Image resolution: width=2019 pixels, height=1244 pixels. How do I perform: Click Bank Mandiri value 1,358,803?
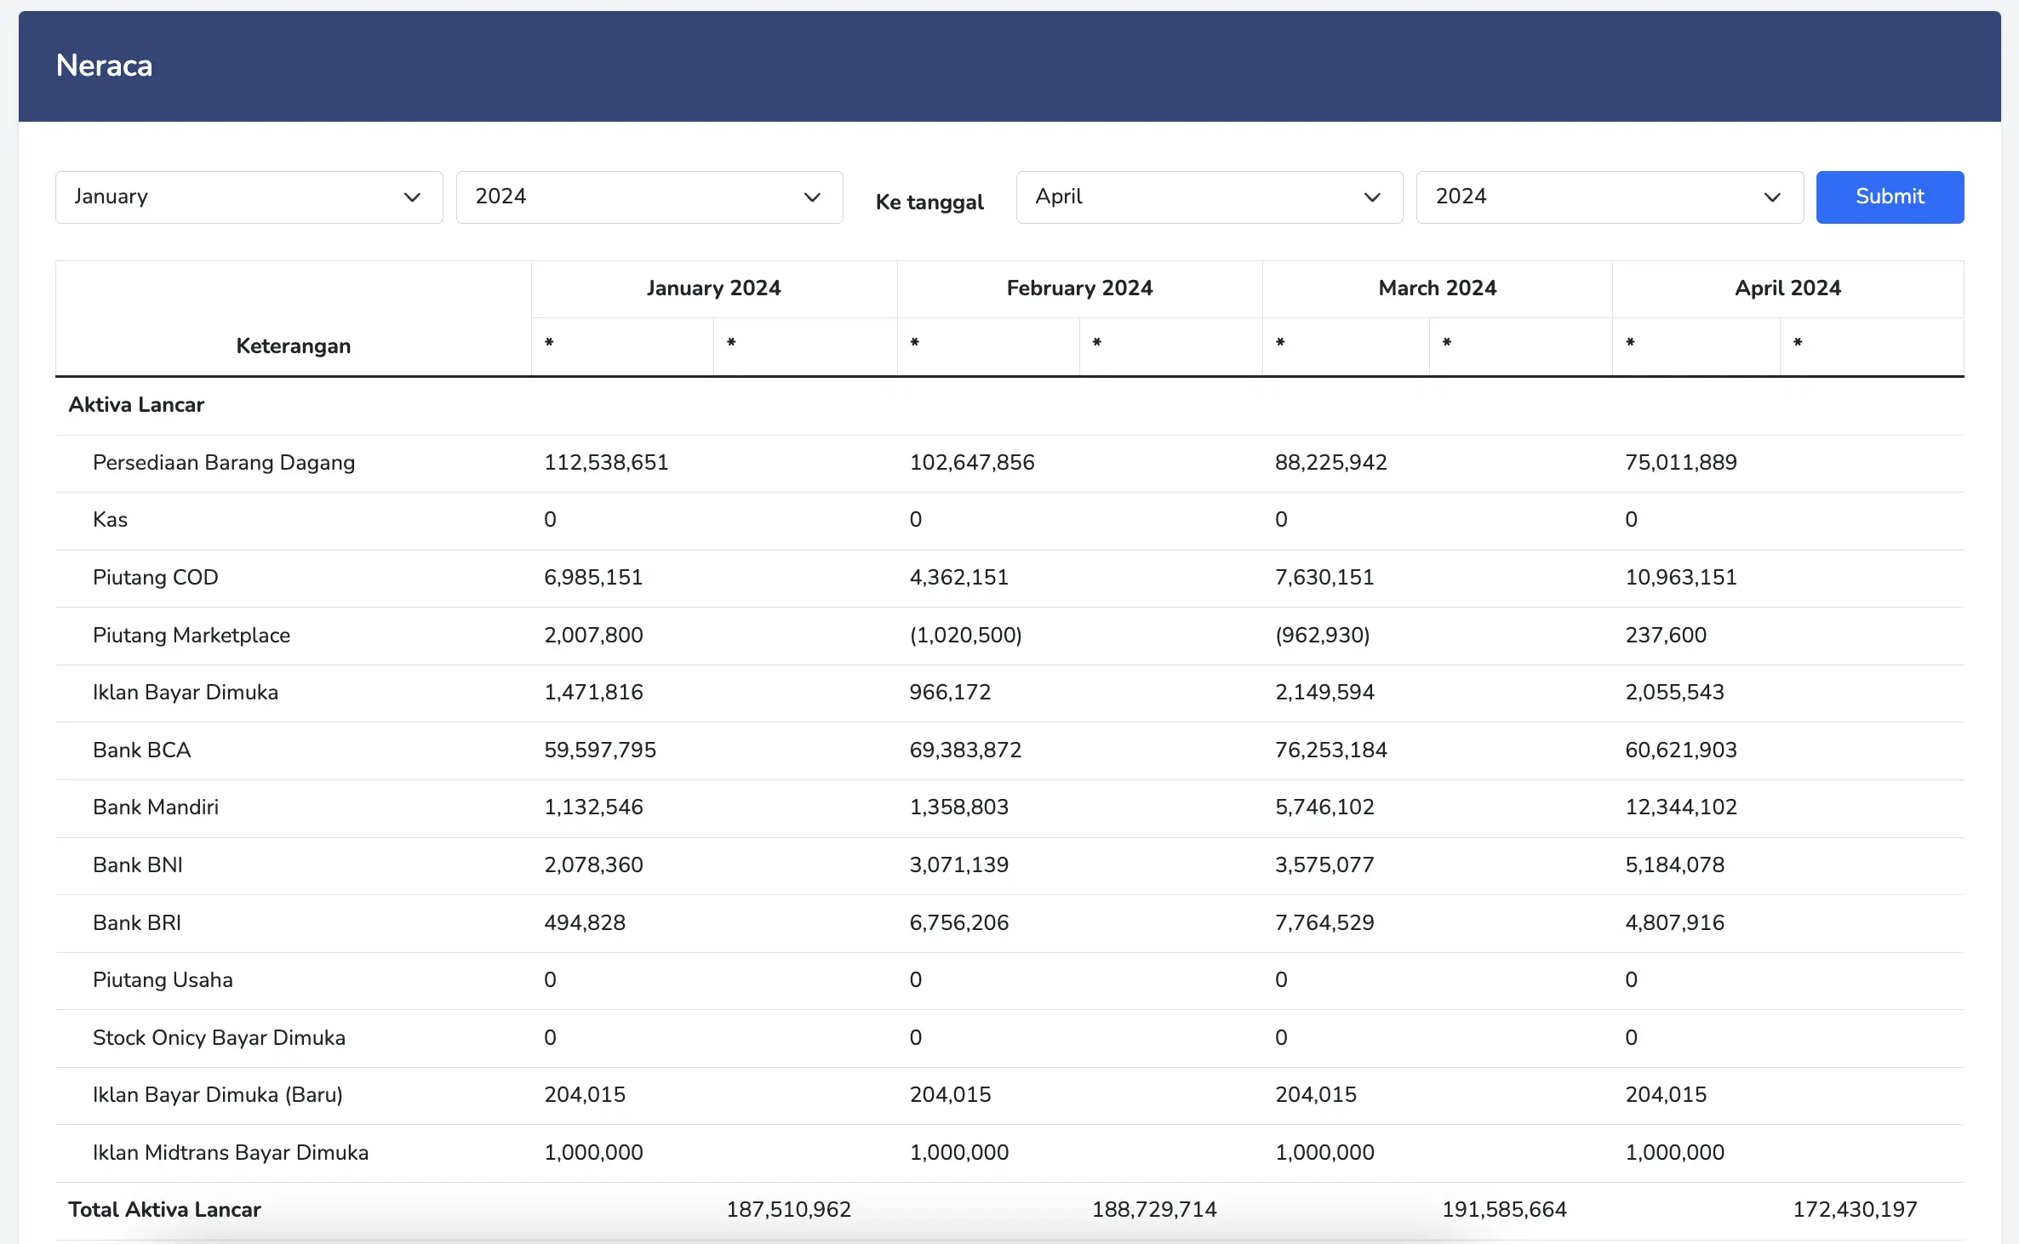tap(958, 807)
